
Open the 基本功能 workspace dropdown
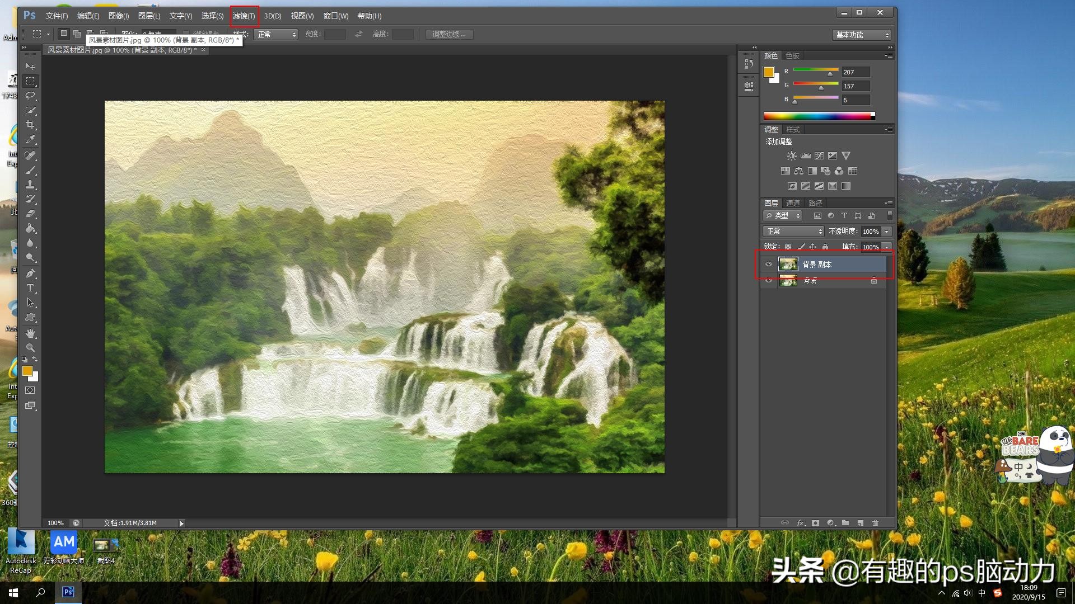(x=861, y=35)
